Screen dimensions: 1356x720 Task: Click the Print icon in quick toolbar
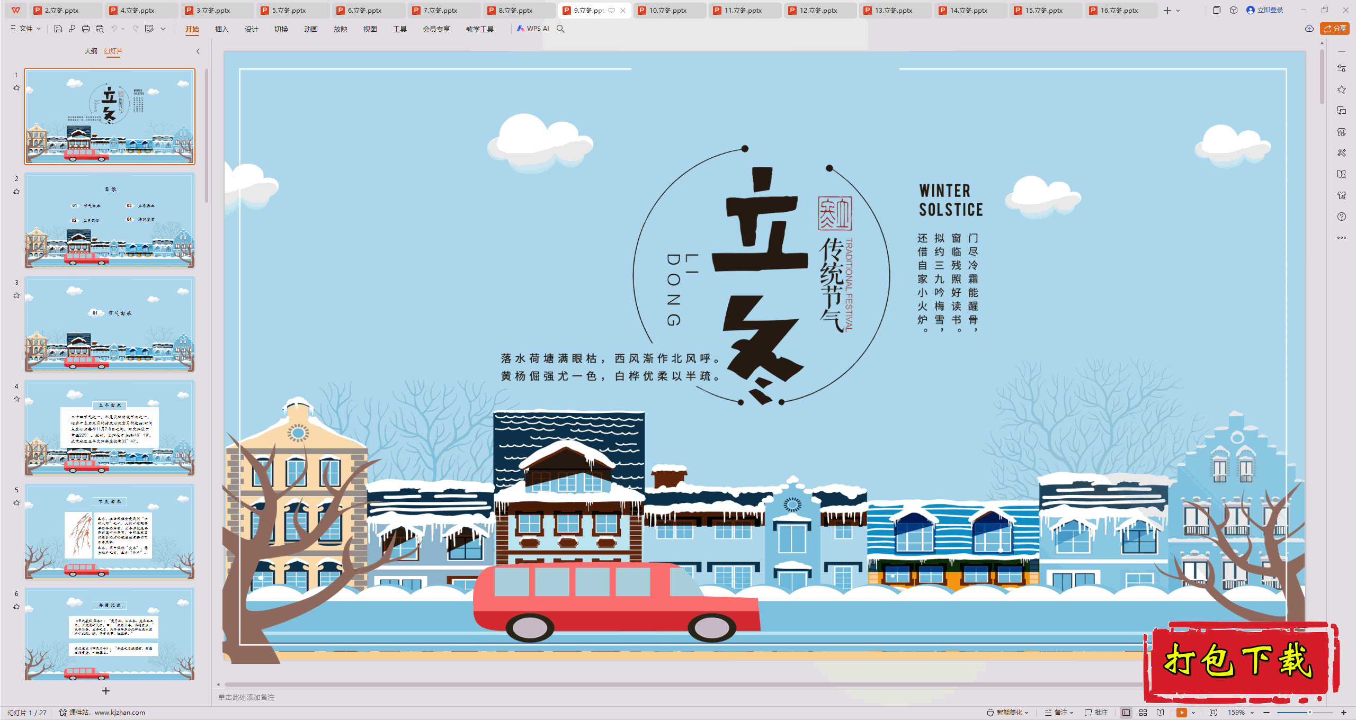coord(86,29)
